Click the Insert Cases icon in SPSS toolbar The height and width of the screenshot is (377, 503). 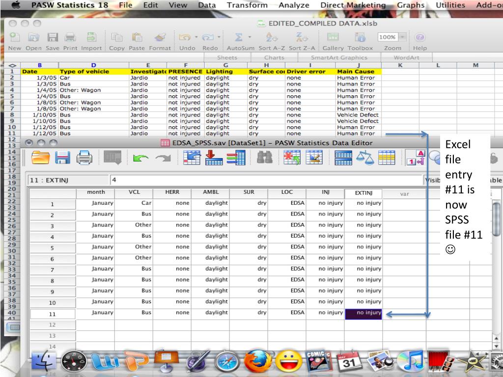pos(292,158)
